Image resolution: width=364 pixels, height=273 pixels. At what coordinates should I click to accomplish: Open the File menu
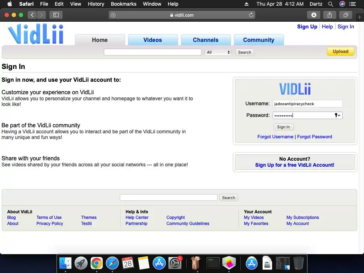44,4
